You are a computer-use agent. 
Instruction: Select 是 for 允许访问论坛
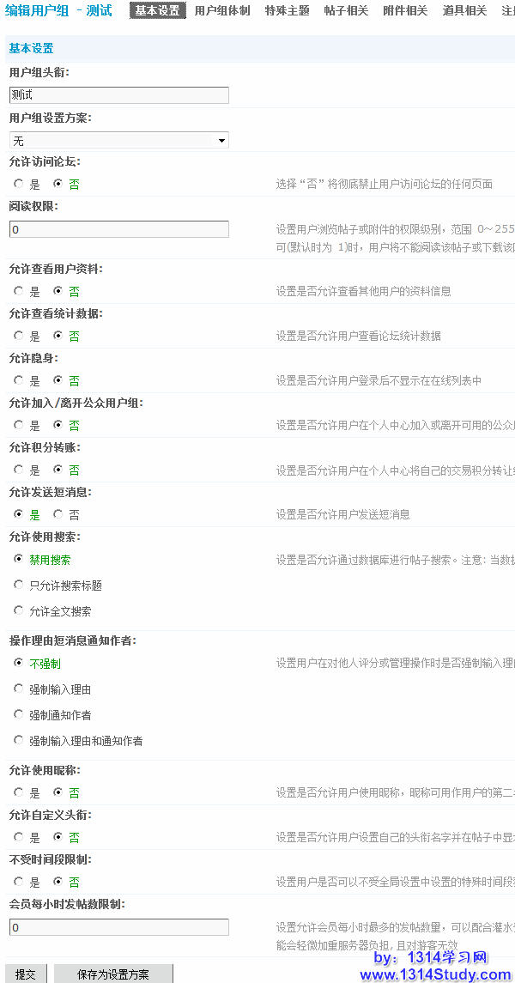[x=19, y=184]
